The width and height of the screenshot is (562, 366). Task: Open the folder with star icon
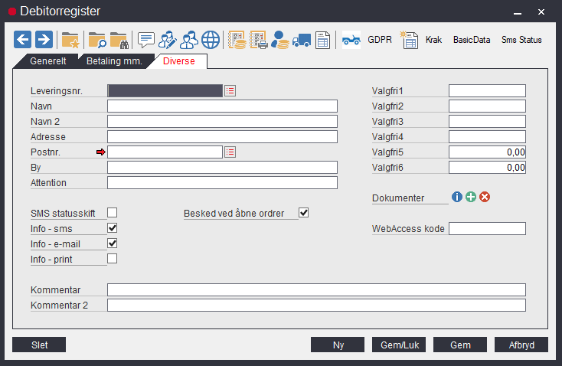tap(70, 40)
